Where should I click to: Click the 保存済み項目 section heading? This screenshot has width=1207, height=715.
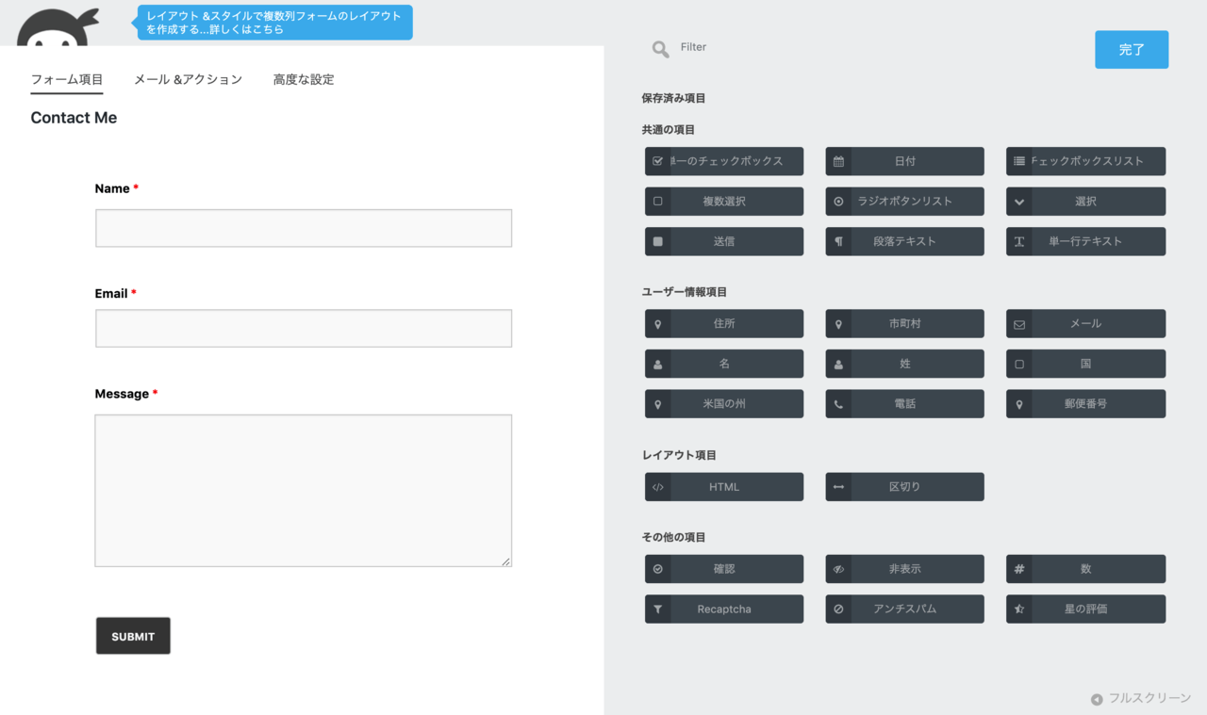click(673, 98)
